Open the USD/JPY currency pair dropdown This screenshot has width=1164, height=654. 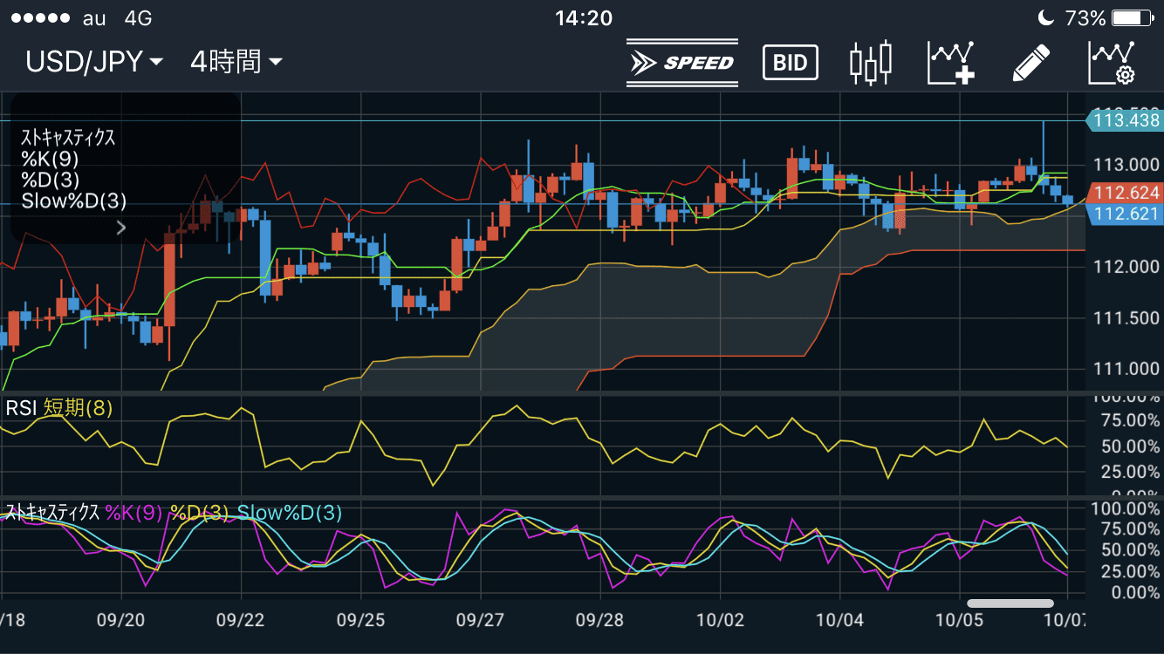coord(94,62)
